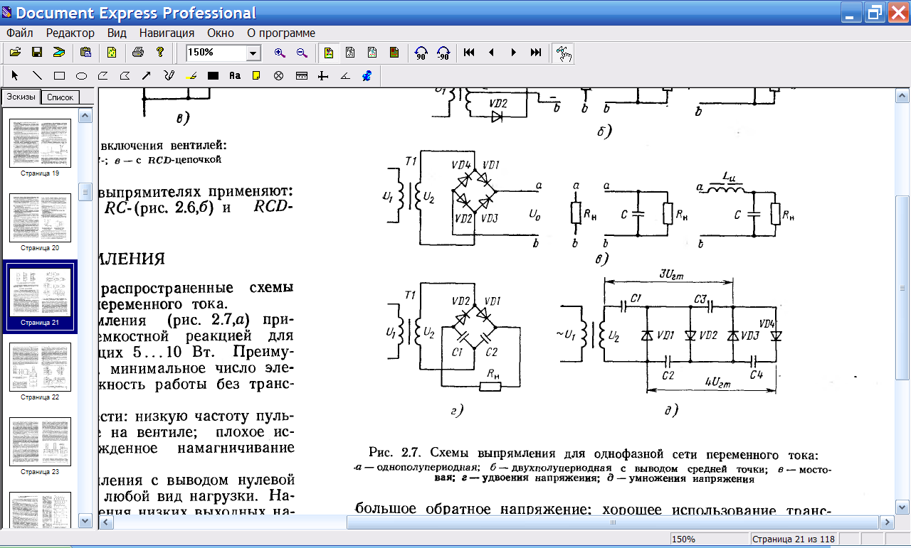Print the document with the printer icon
Image resolution: width=911 pixels, height=548 pixels.
[x=138, y=53]
